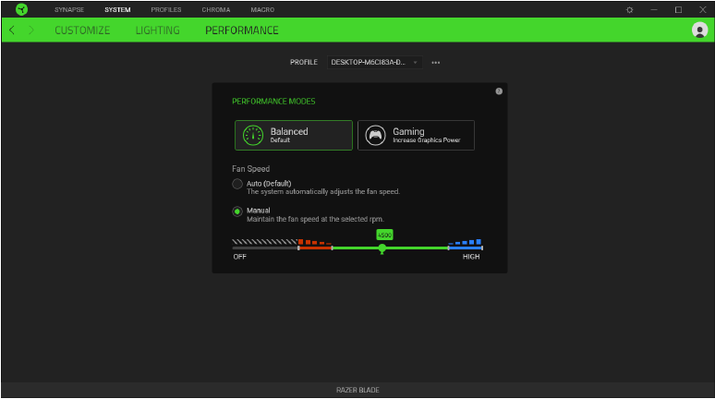
Task: Click the blue high-speed slider zone
Action: pos(465,248)
